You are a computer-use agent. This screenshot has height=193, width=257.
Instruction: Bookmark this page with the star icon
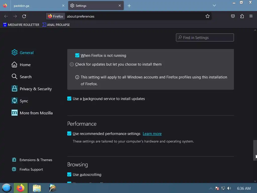[x=208, y=16]
